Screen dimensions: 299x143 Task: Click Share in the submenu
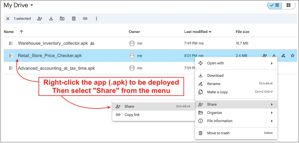(129, 107)
